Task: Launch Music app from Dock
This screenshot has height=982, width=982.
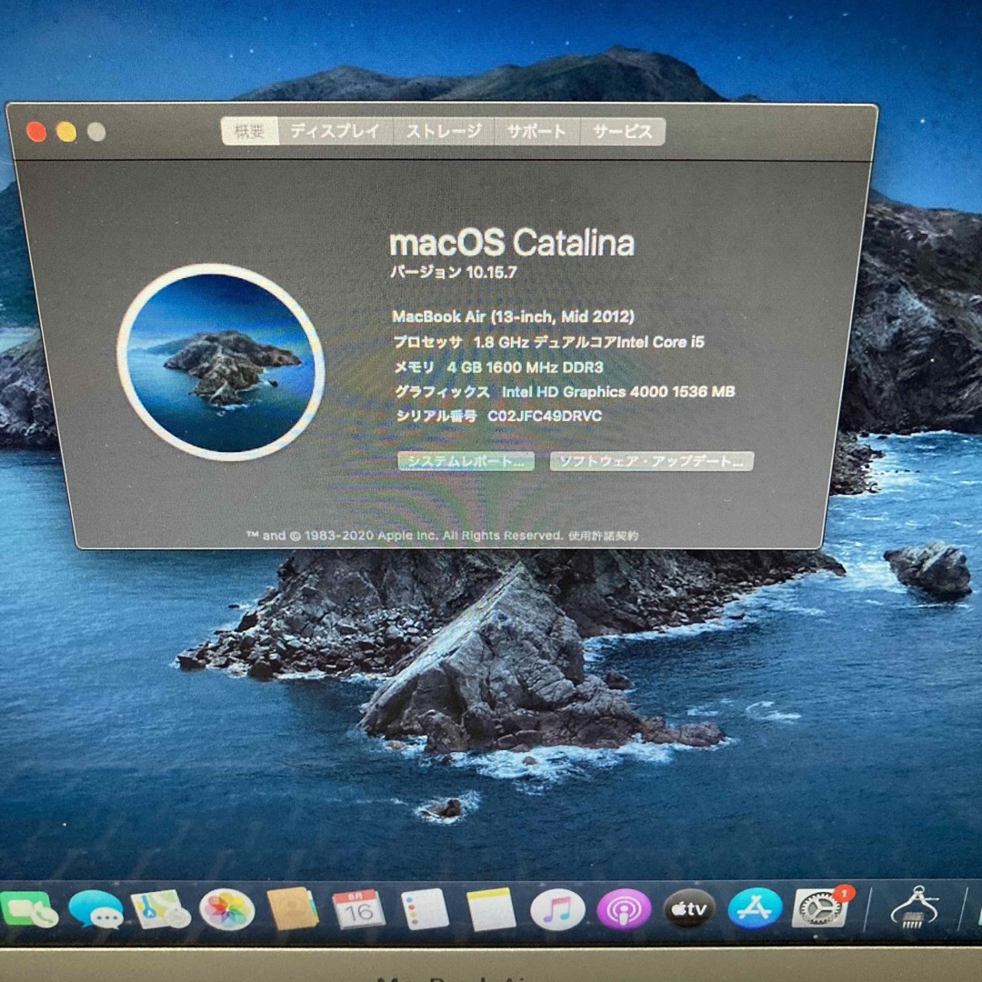Action: tap(557, 909)
